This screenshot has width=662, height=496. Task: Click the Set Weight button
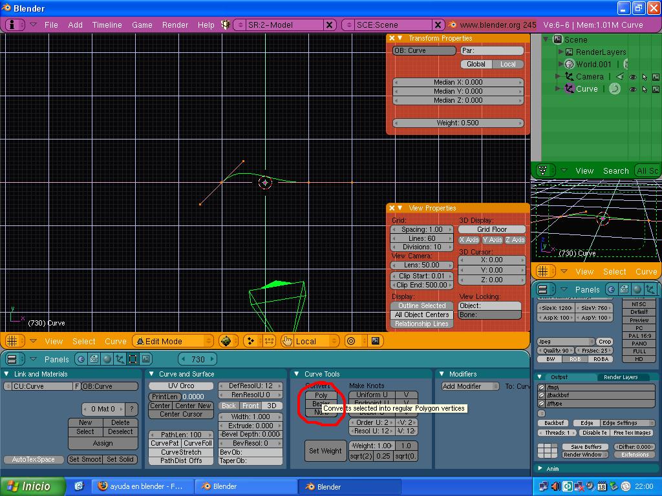[x=325, y=450]
